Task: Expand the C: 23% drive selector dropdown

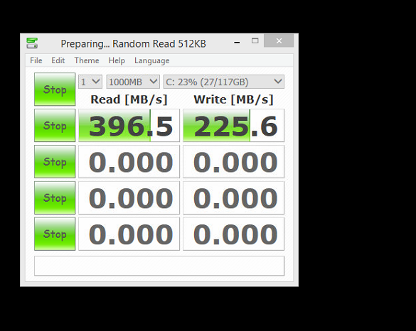Action: pyautogui.click(x=224, y=82)
